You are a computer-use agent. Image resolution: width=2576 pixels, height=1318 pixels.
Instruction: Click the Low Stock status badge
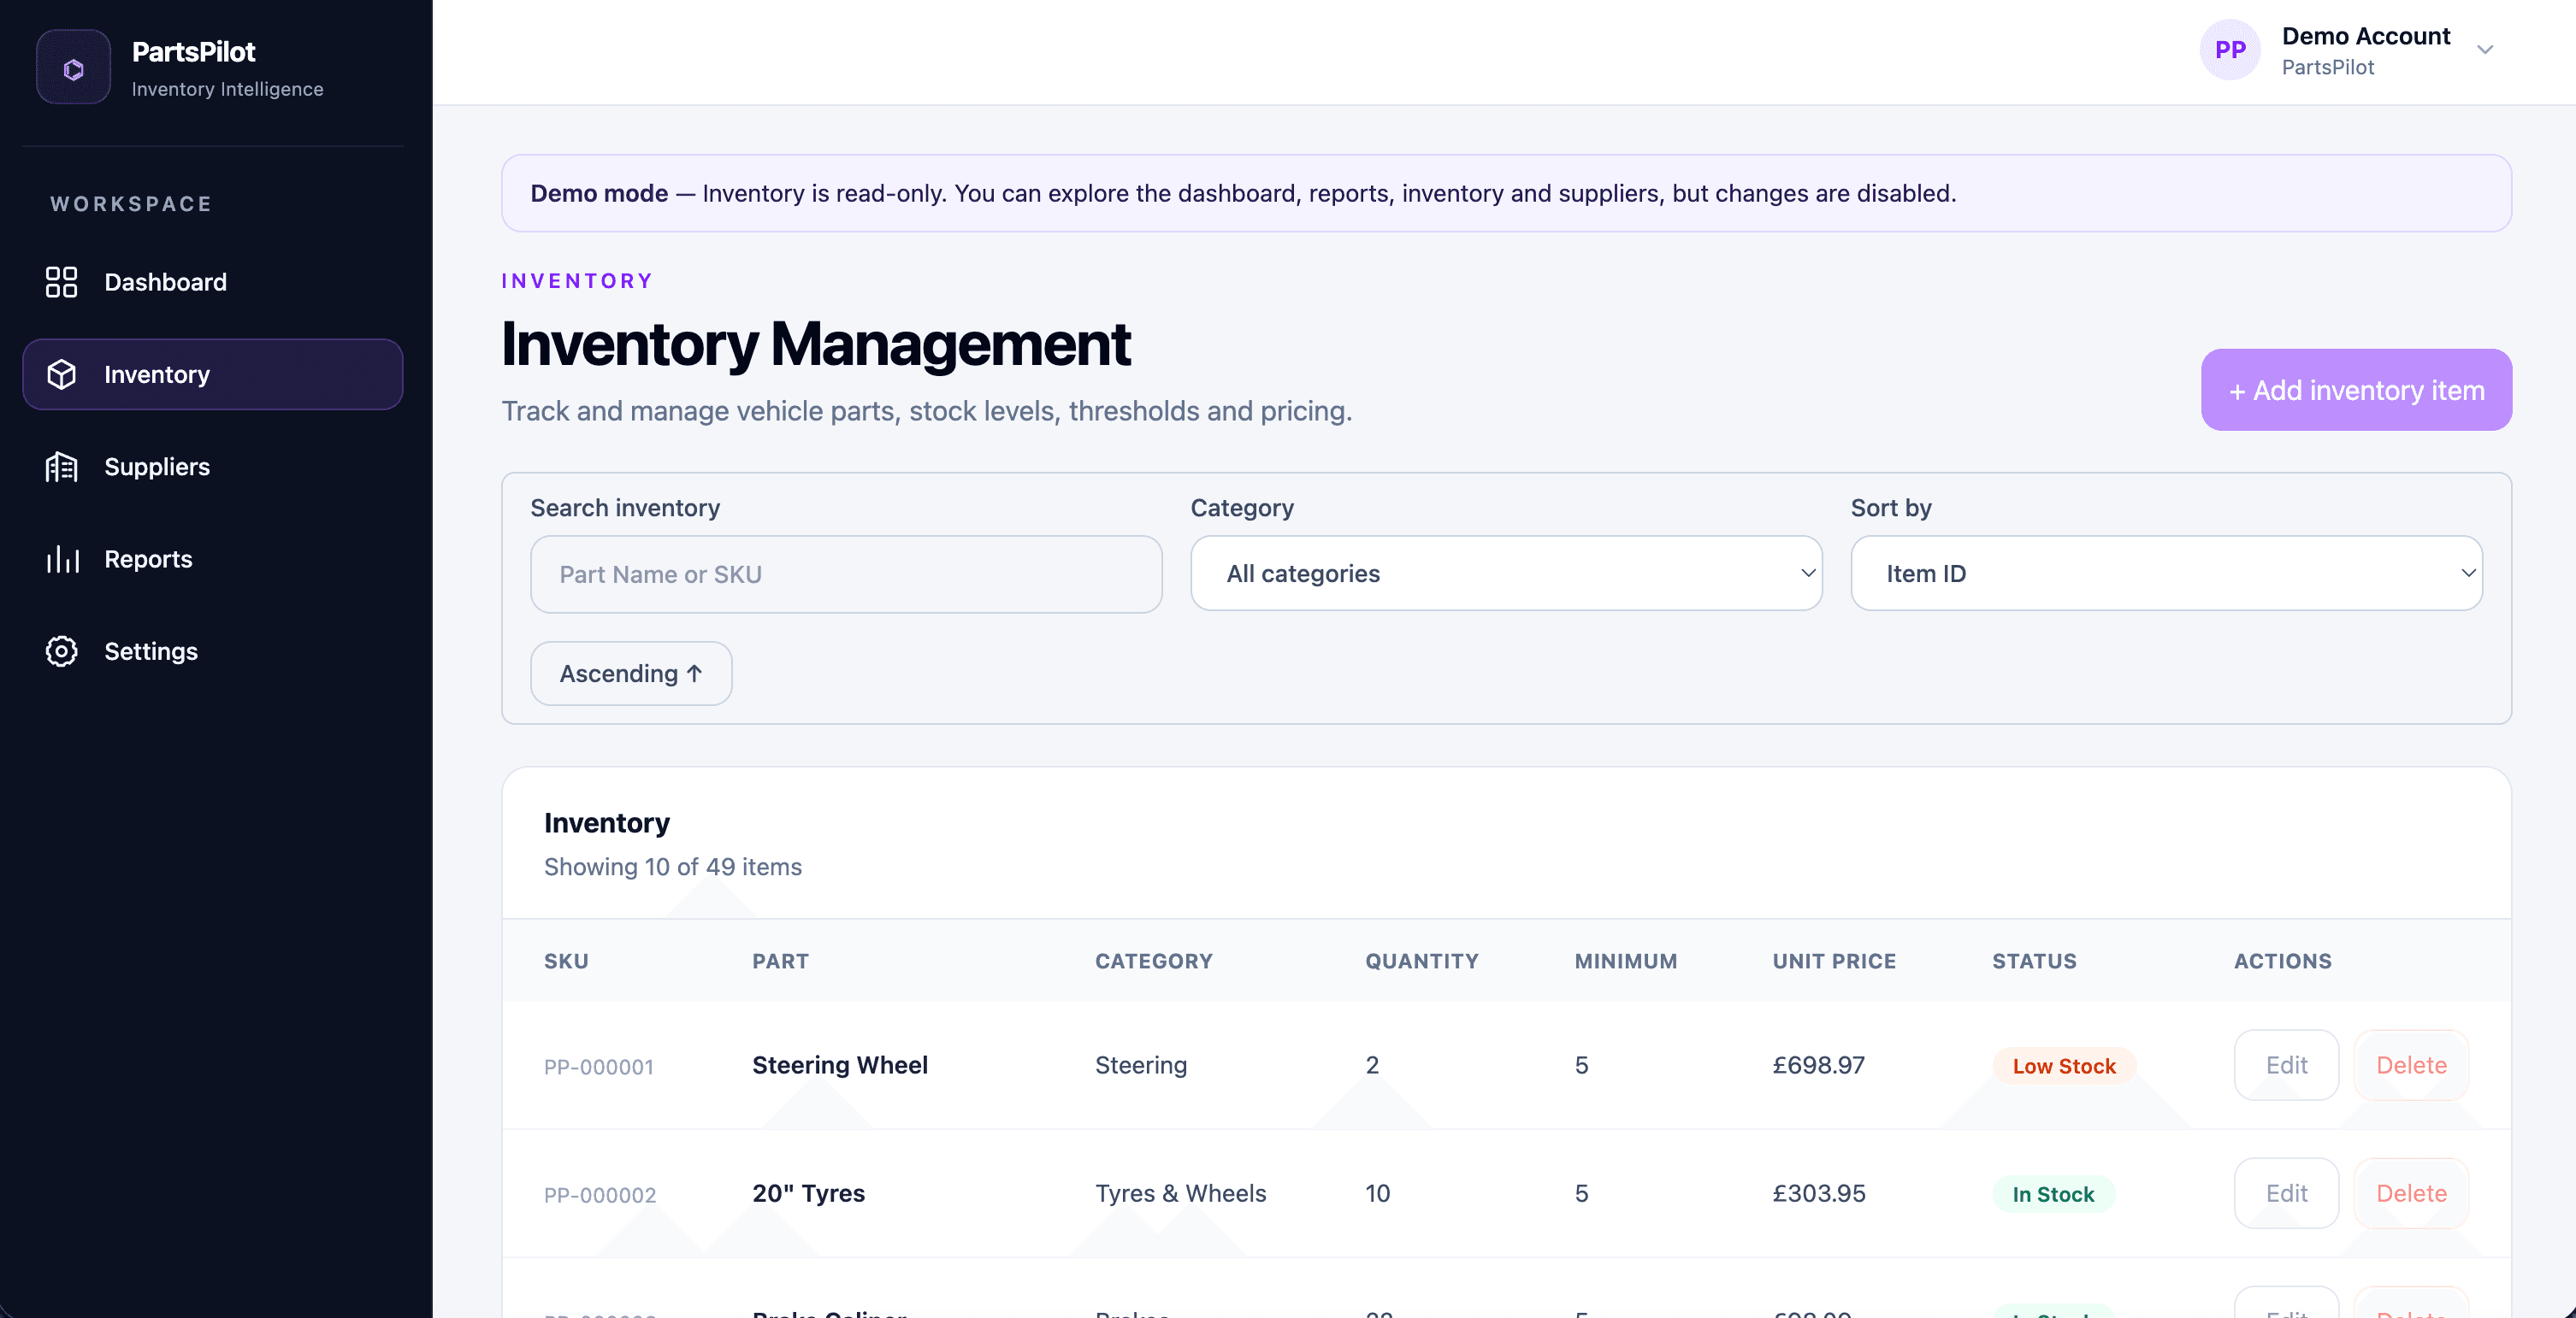click(x=2064, y=1066)
